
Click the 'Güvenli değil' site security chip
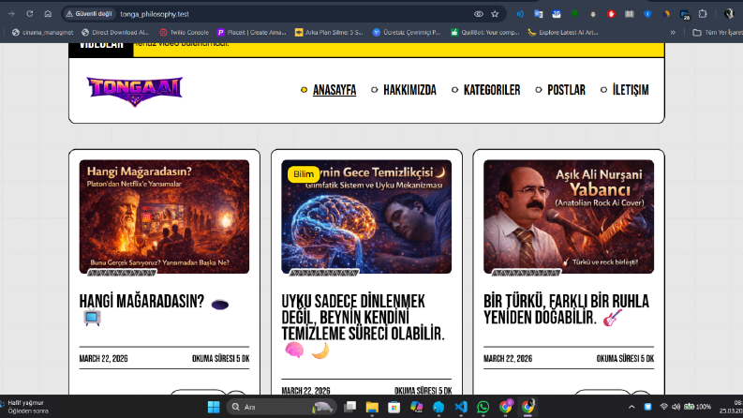89,14
